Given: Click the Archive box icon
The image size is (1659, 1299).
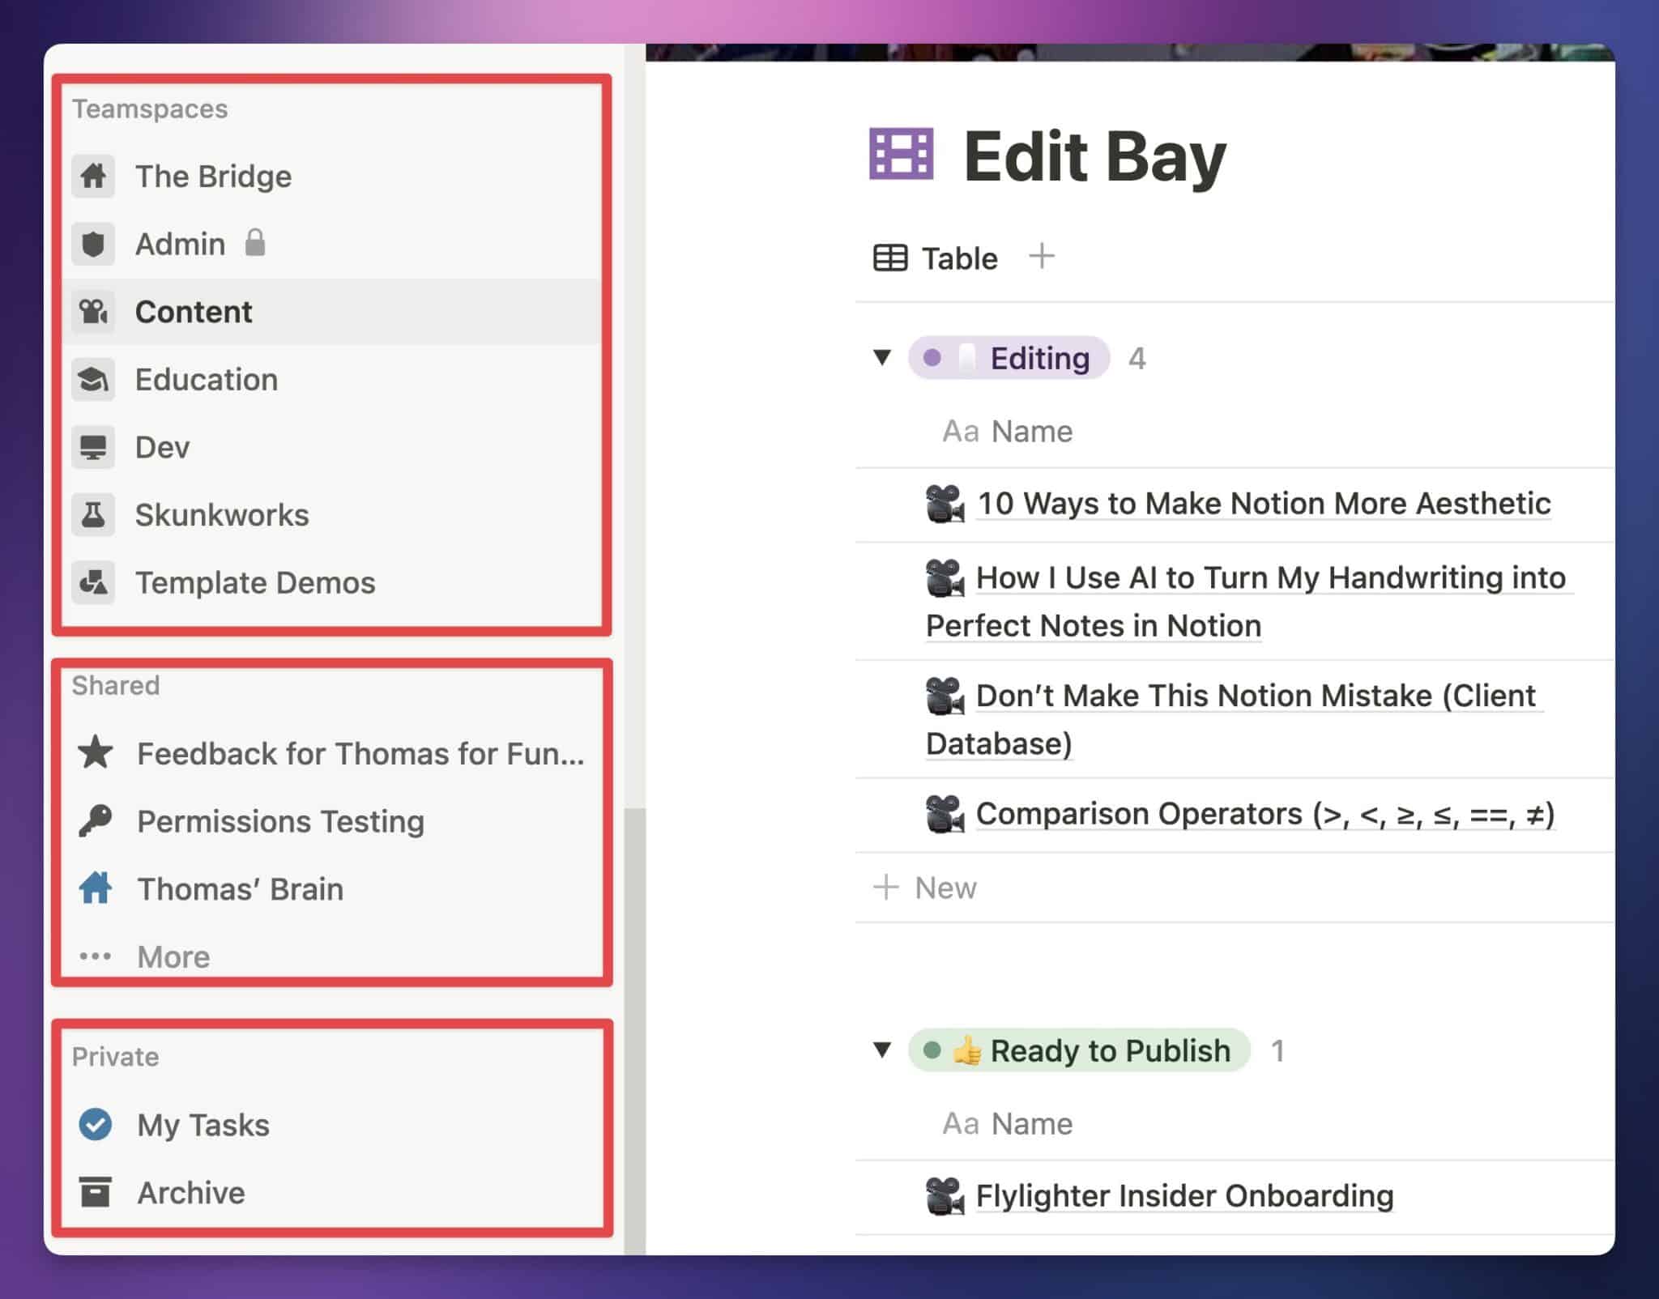Looking at the screenshot, I should pos(95,1192).
